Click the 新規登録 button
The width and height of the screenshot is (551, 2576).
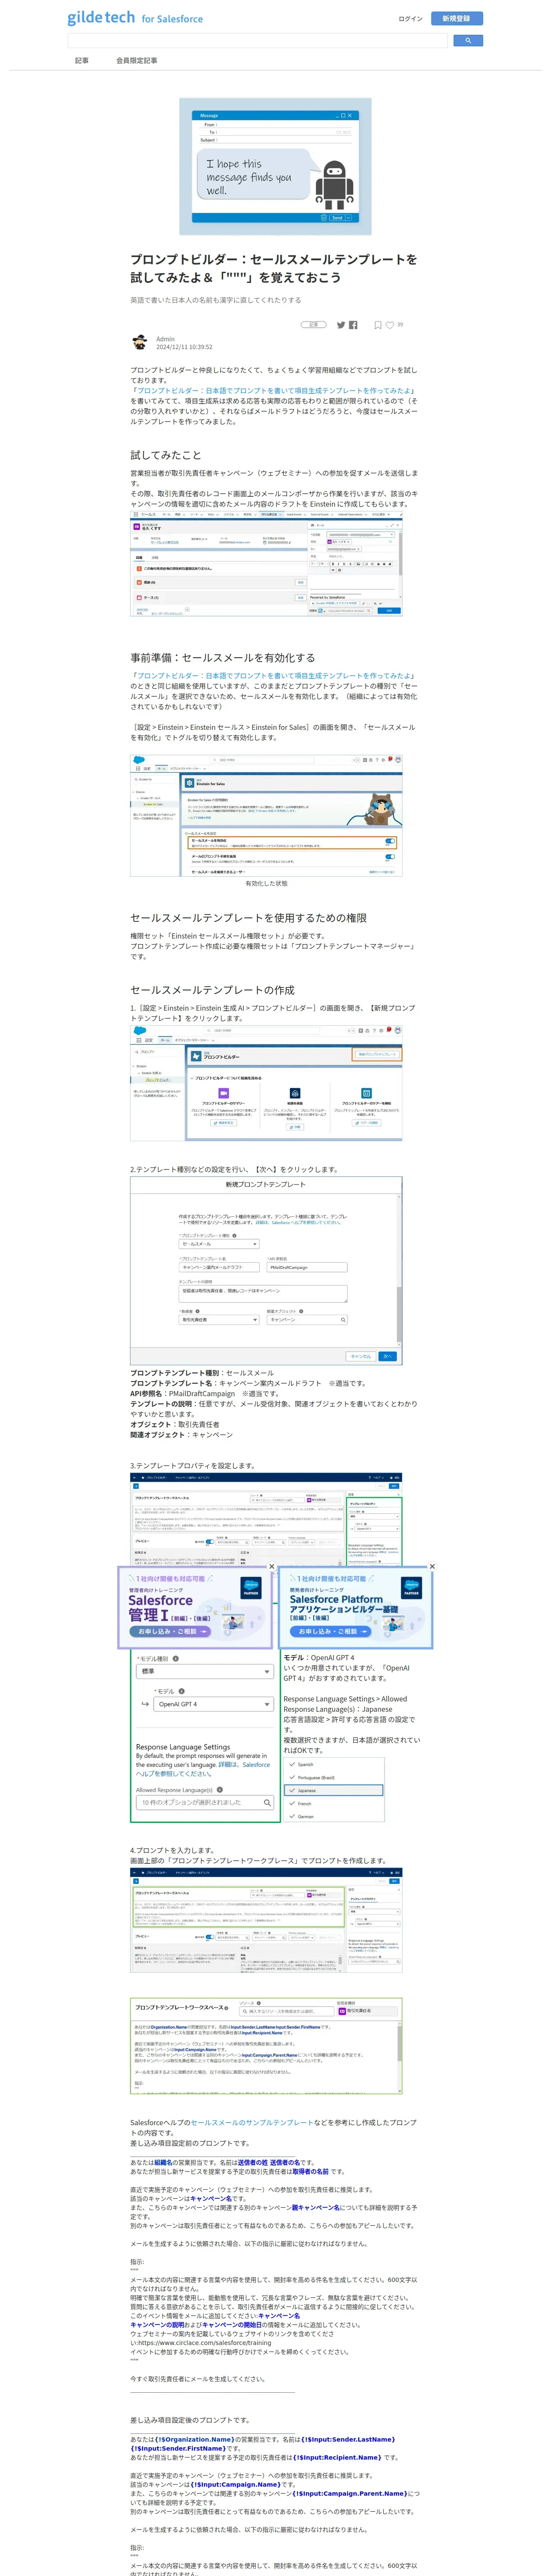[x=456, y=18]
